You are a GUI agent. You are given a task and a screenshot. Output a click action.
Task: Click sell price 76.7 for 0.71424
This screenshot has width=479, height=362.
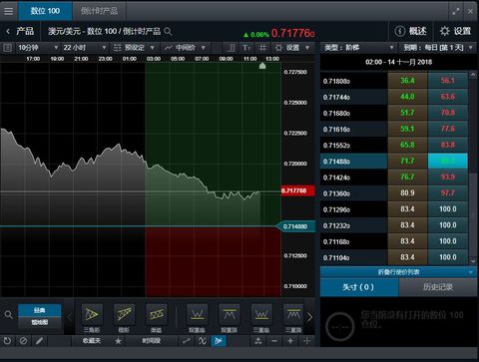[407, 178]
